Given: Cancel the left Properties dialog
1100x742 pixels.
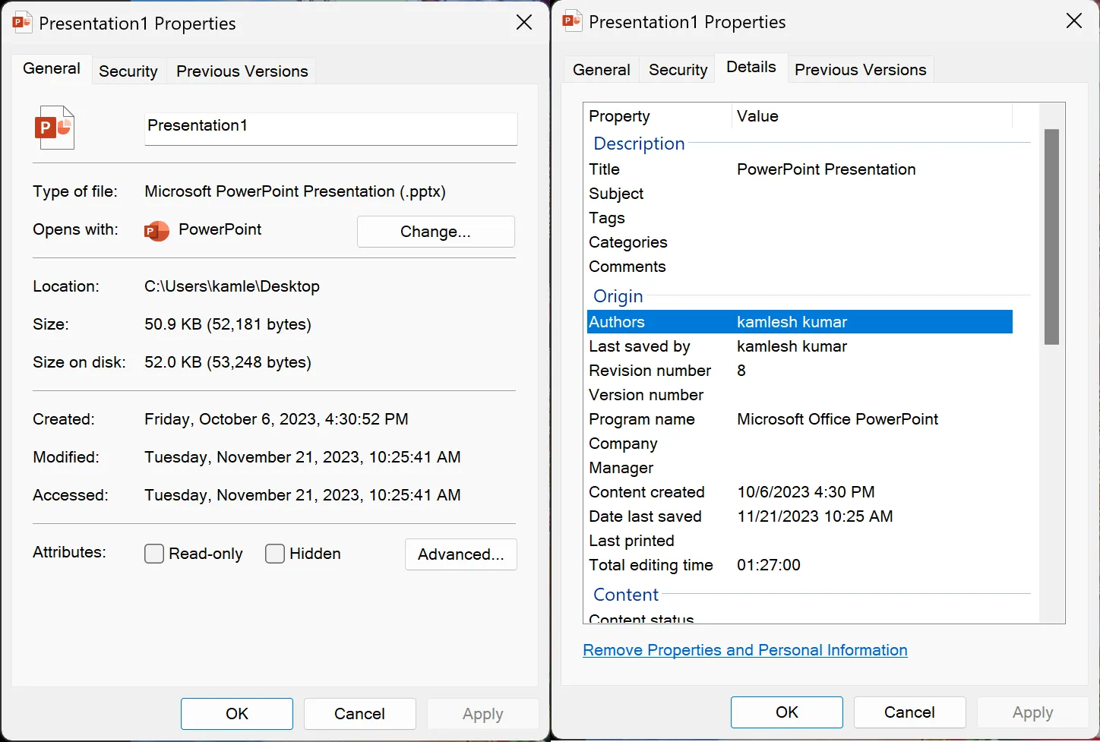Looking at the screenshot, I should coord(359,714).
